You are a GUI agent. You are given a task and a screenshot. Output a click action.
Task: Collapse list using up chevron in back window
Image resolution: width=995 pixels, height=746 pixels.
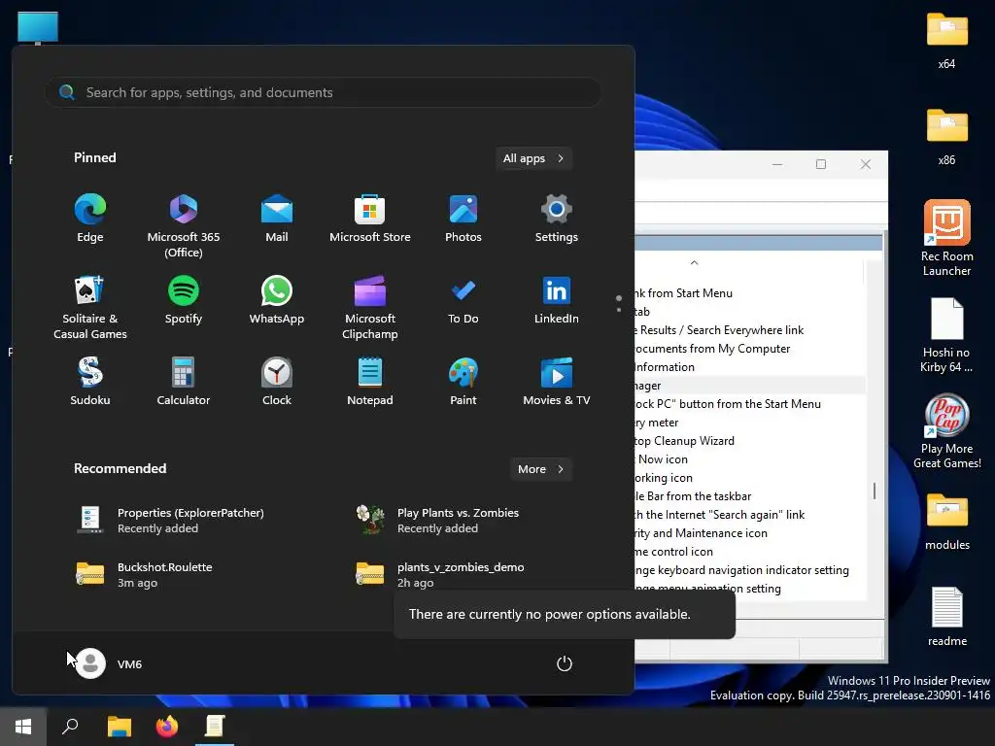click(694, 262)
